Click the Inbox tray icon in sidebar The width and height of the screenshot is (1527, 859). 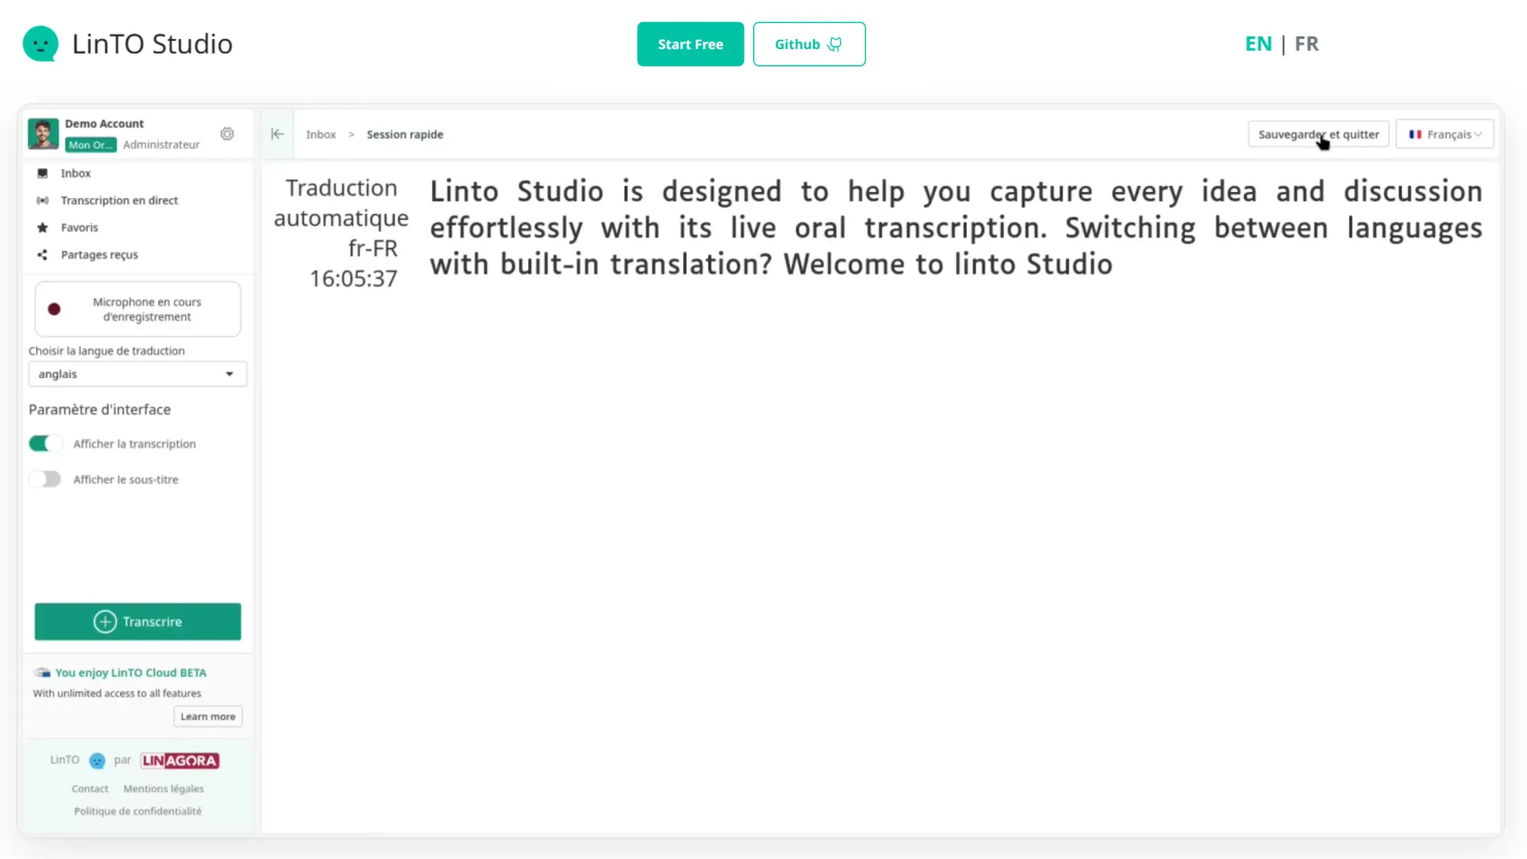[43, 173]
